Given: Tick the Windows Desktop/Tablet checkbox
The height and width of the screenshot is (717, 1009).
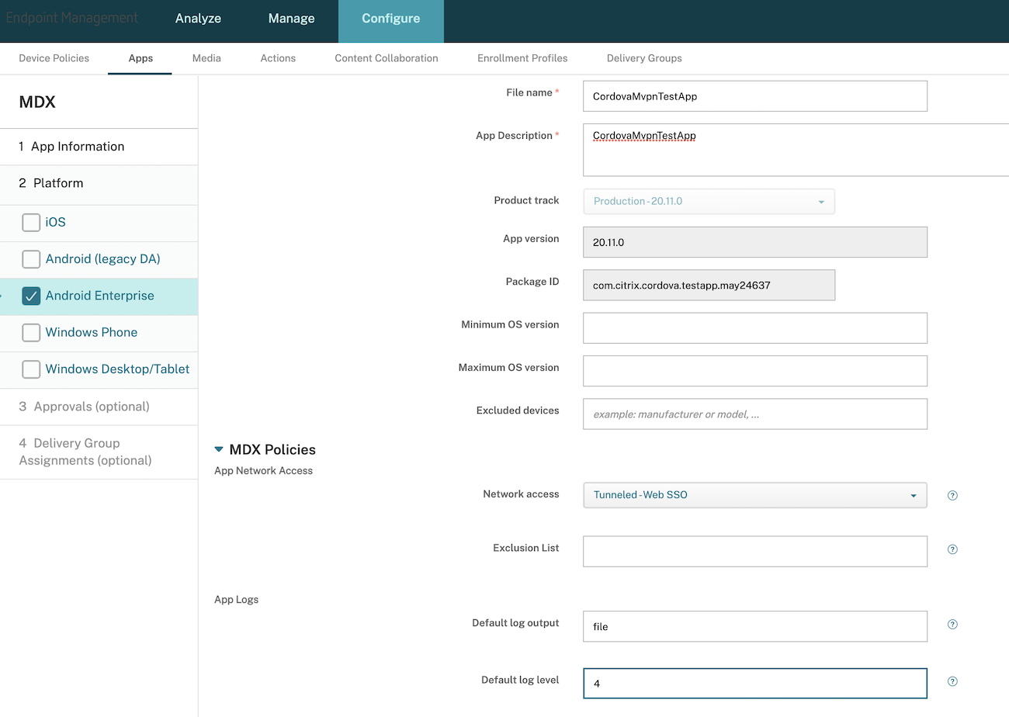Looking at the screenshot, I should point(31,369).
